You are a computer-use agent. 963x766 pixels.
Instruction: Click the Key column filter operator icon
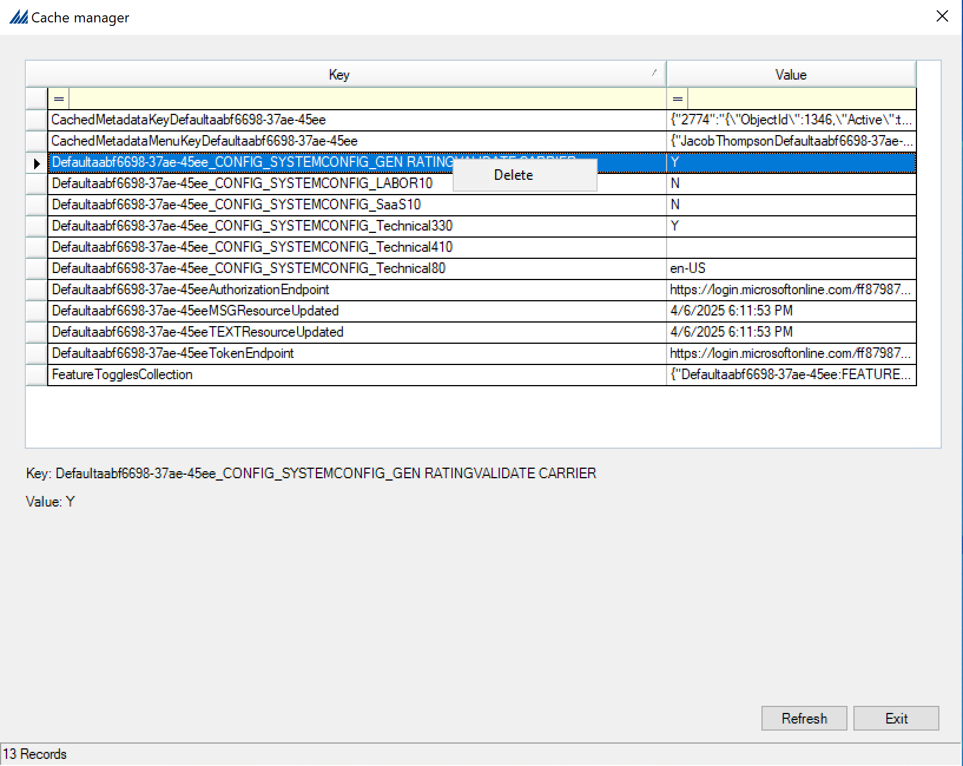(59, 99)
